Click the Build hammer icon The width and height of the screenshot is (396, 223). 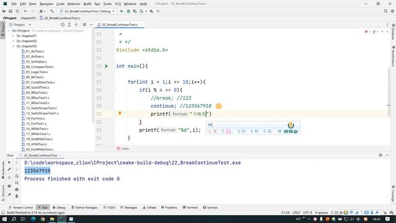(x=52, y=11)
